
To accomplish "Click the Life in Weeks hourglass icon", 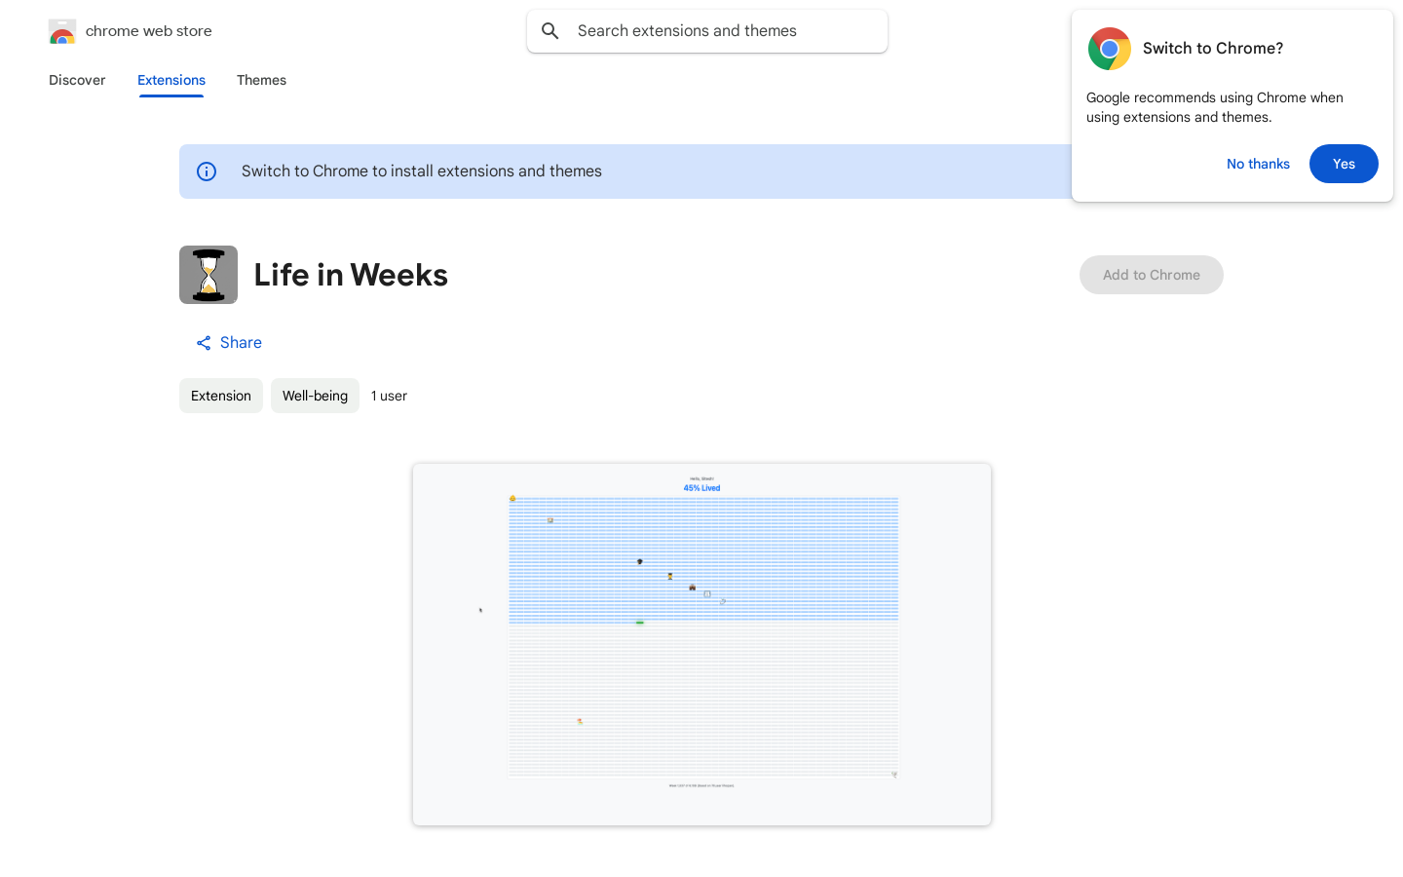I will [209, 275].
